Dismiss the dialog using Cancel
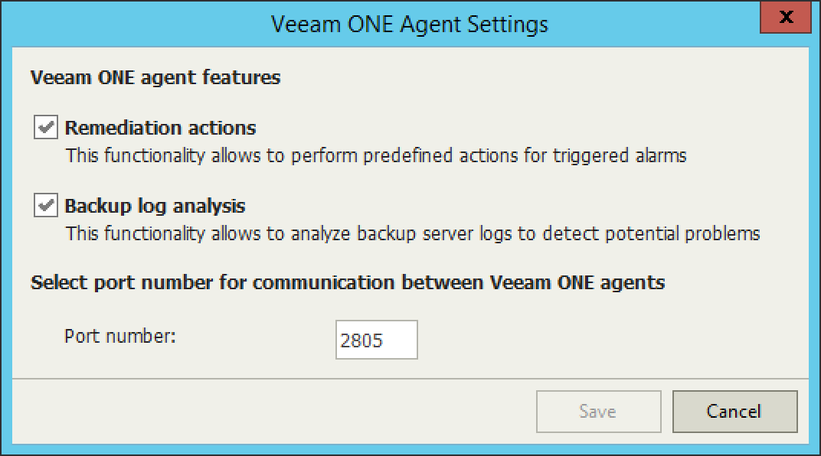Viewport: 821px width, 456px height. pos(734,412)
